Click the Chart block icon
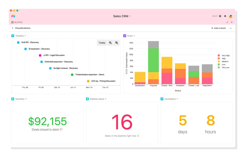 pyautogui.click(x=125, y=36)
